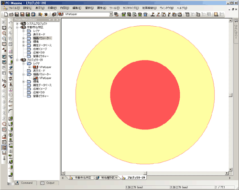
Task: Select the Zoom Out magnifier tool
Action: click(4, 39)
